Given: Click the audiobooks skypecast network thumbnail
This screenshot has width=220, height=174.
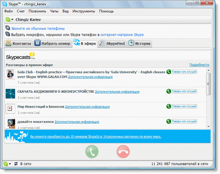Looking at the screenshot, I should (x=10, y=94).
